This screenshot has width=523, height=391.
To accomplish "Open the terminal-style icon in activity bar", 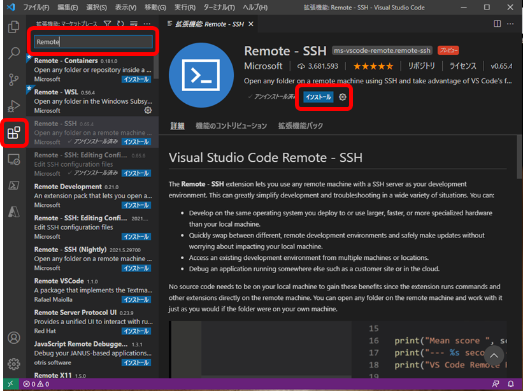I will [13, 185].
